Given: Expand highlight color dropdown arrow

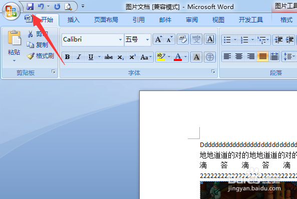Looking at the screenshot, I should (x=169, y=56).
